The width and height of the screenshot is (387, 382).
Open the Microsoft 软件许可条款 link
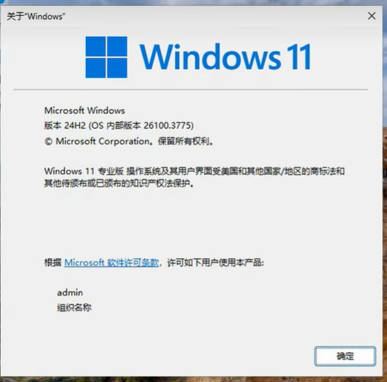[111, 262]
